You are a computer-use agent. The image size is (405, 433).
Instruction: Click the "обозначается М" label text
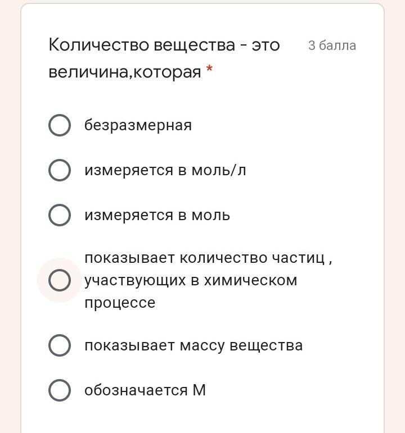click(x=145, y=390)
